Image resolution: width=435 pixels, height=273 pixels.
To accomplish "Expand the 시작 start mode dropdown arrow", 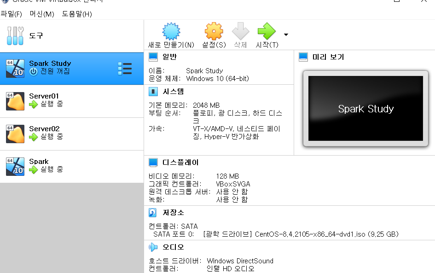I will (286, 35).
